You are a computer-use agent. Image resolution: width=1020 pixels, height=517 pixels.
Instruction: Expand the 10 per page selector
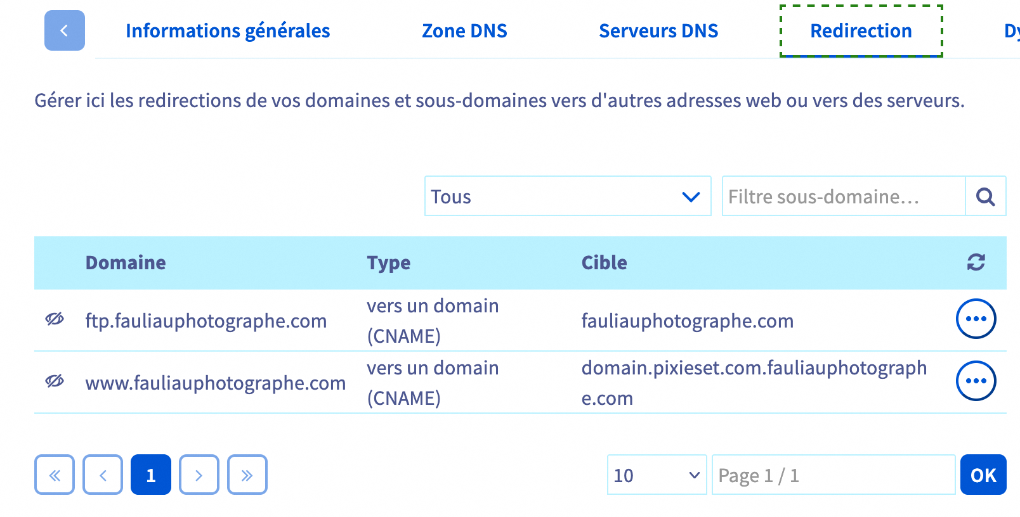(x=657, y=475)
